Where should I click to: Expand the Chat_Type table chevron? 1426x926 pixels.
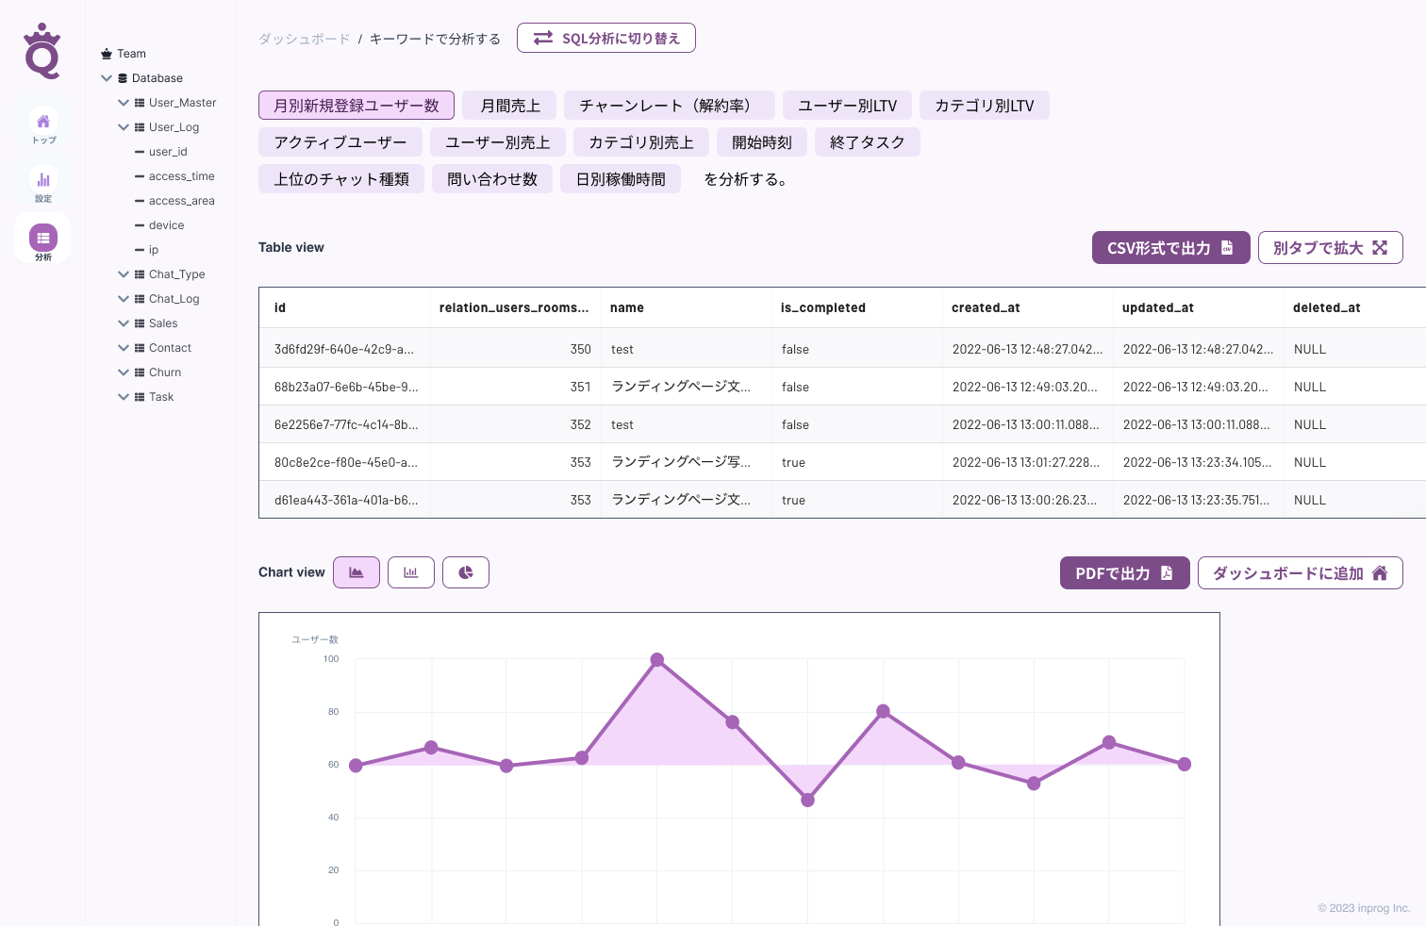tap(124, 274)
